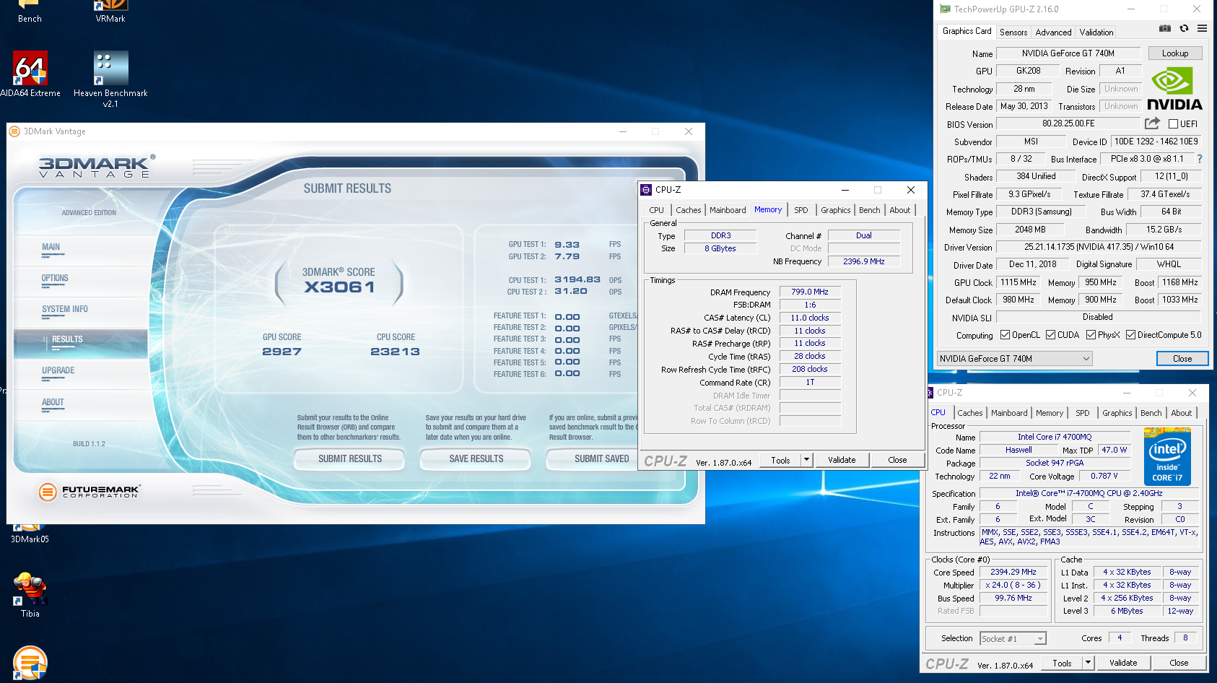Click the SUBMIT RESULTS button

(350, 459)
